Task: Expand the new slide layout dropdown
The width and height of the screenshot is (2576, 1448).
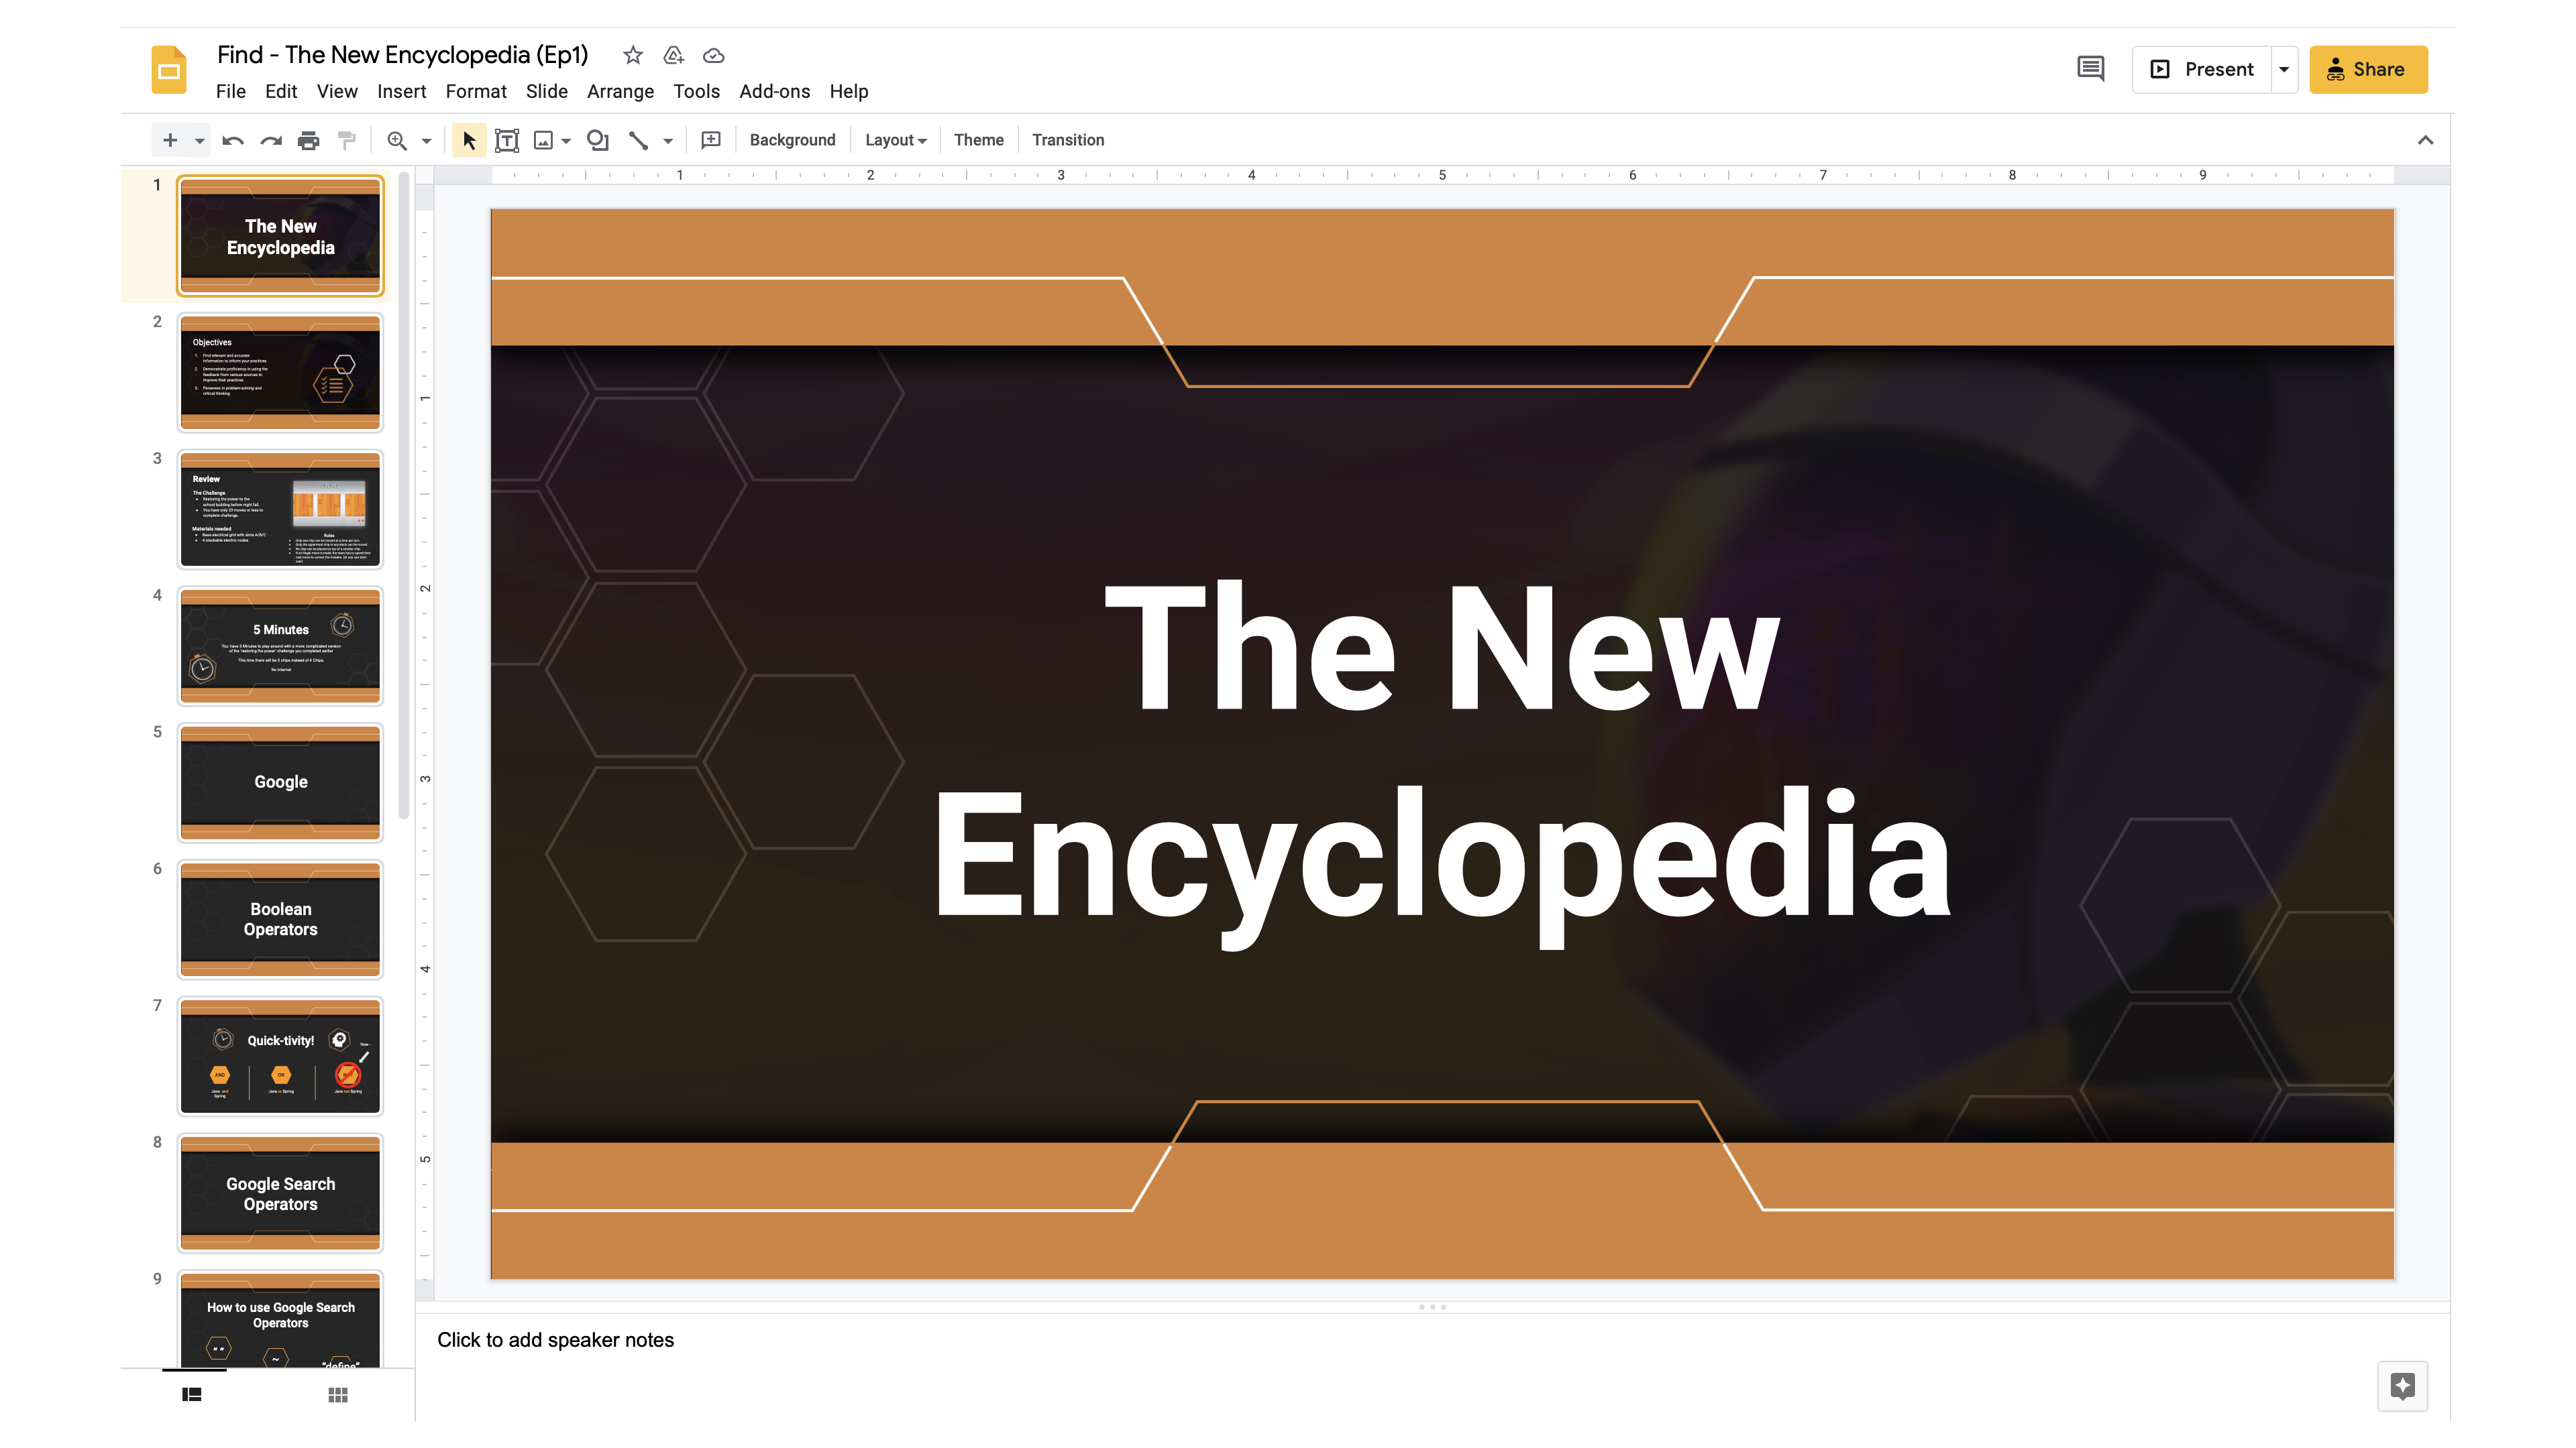Action: [199, 140]
